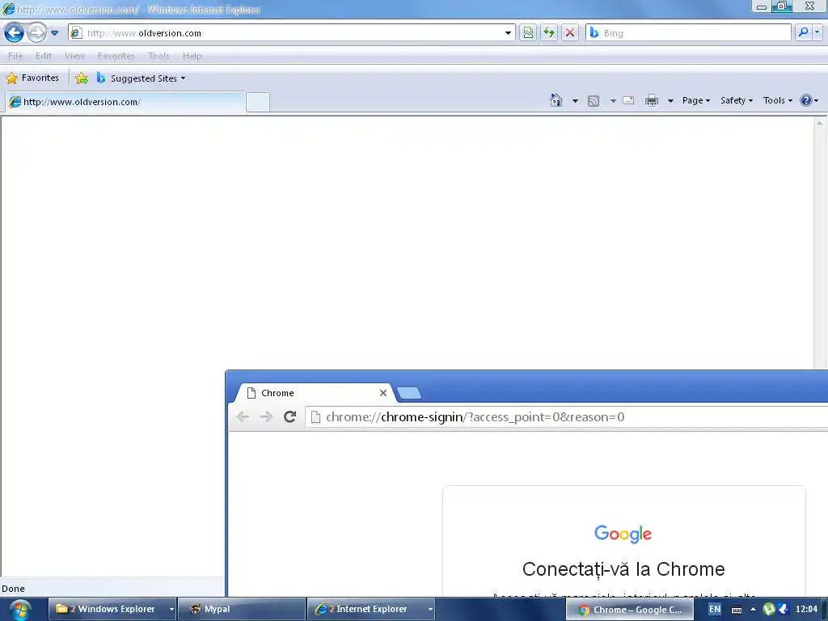Select the Chrome tab titled Chrome

pos(315,393)
